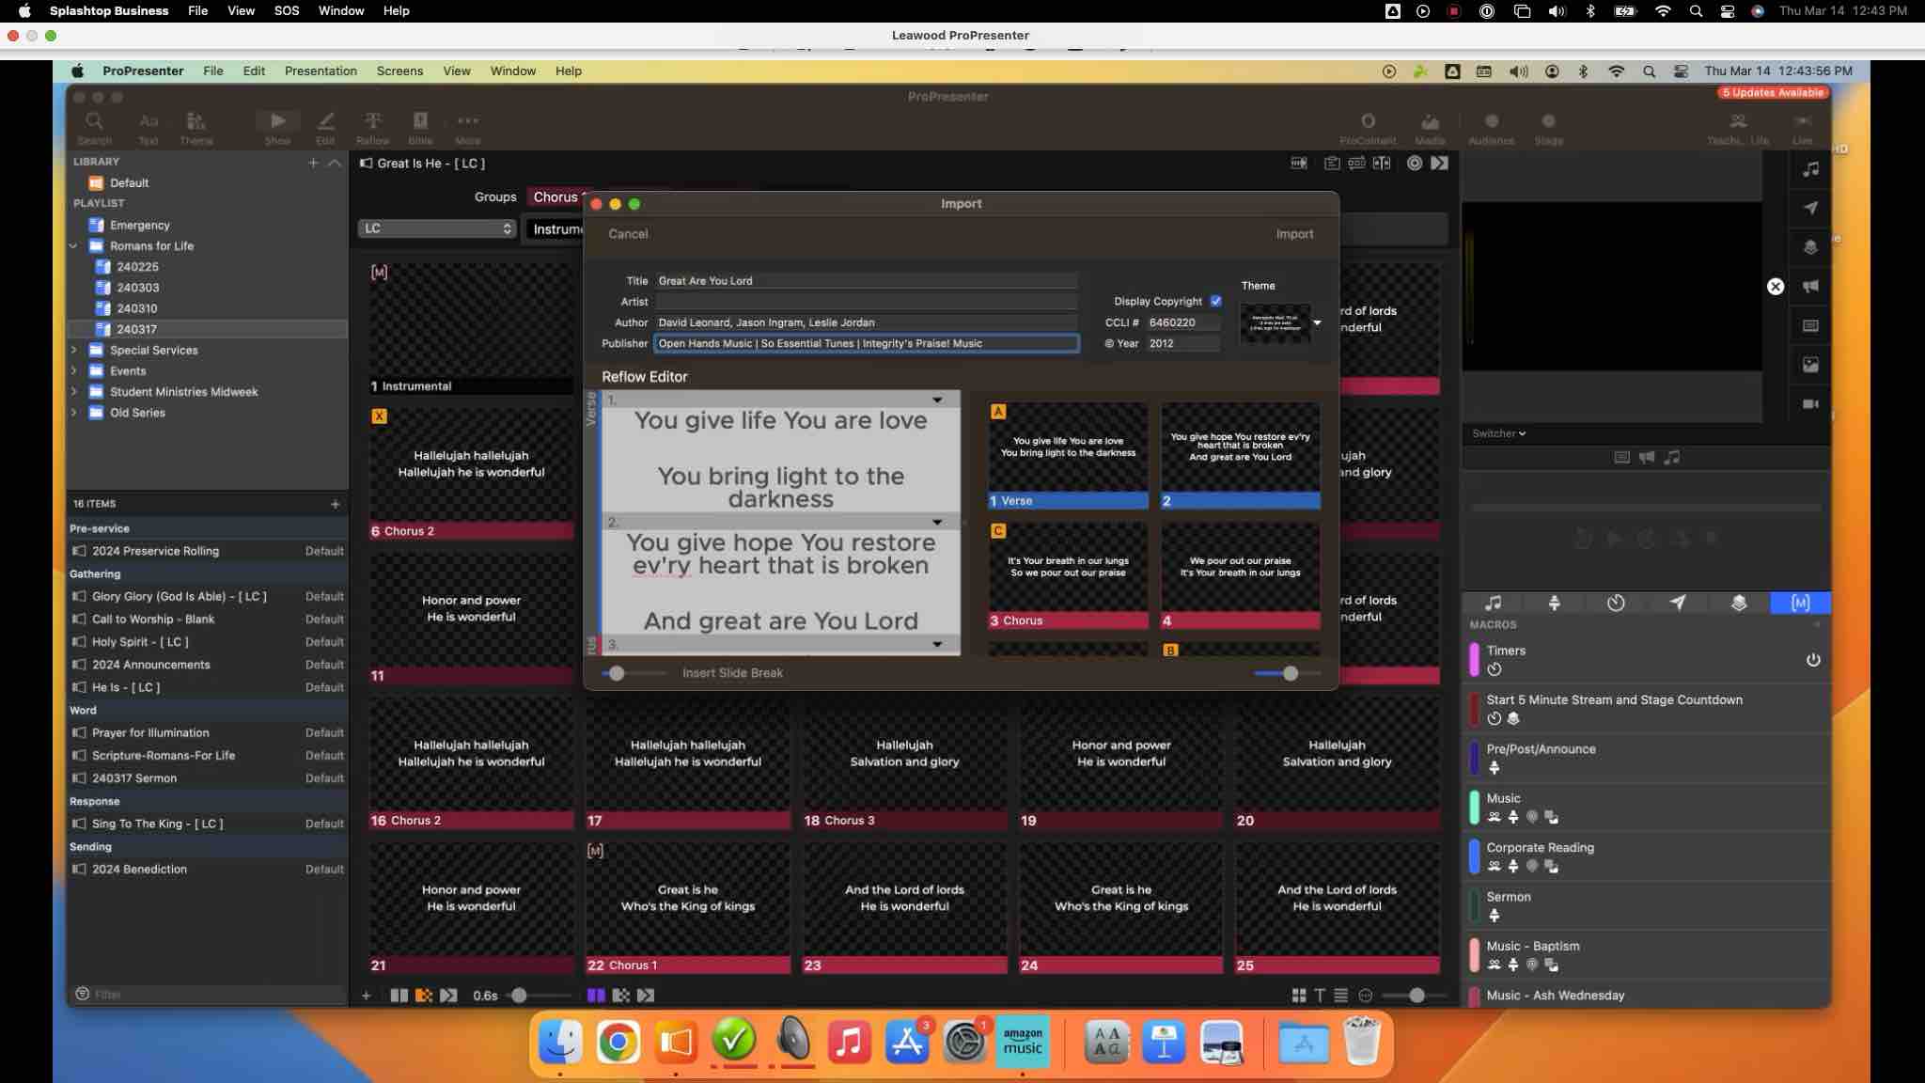The width and height of the screenshot is (1925, 1083).
Task: Click the Audio music note tab icon
Action: (x=1493, y=603)
